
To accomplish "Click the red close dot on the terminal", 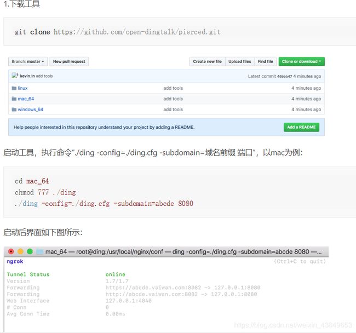I will pyautogui.click(x=11, y=251).
